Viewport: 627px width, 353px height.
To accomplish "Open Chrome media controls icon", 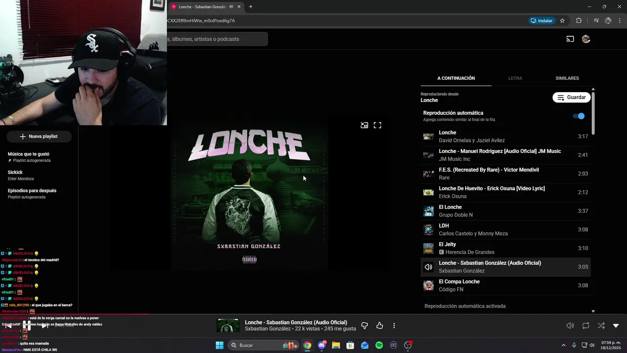I will pyautogui.click(x=596, y=21).
